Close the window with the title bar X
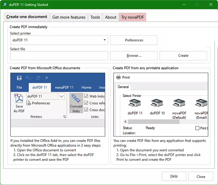This screenshot has width=218, height=185. [211, 5]
